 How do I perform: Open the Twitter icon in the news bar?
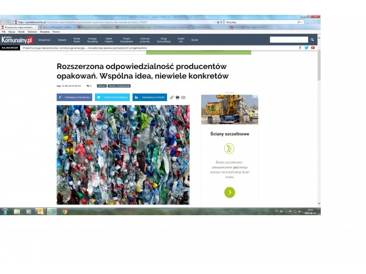point(307,48)
